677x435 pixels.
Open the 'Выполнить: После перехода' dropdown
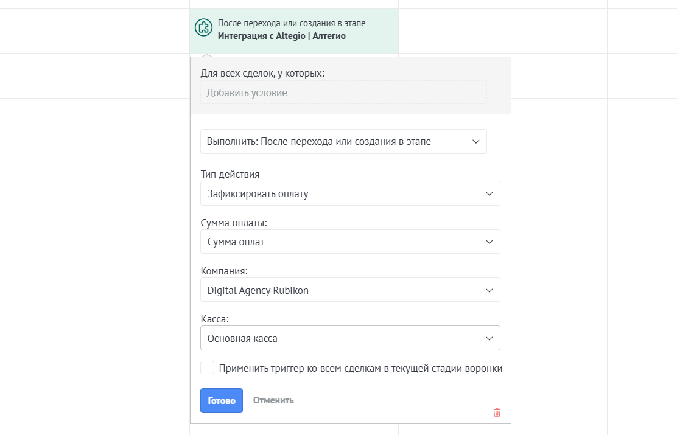343,142
